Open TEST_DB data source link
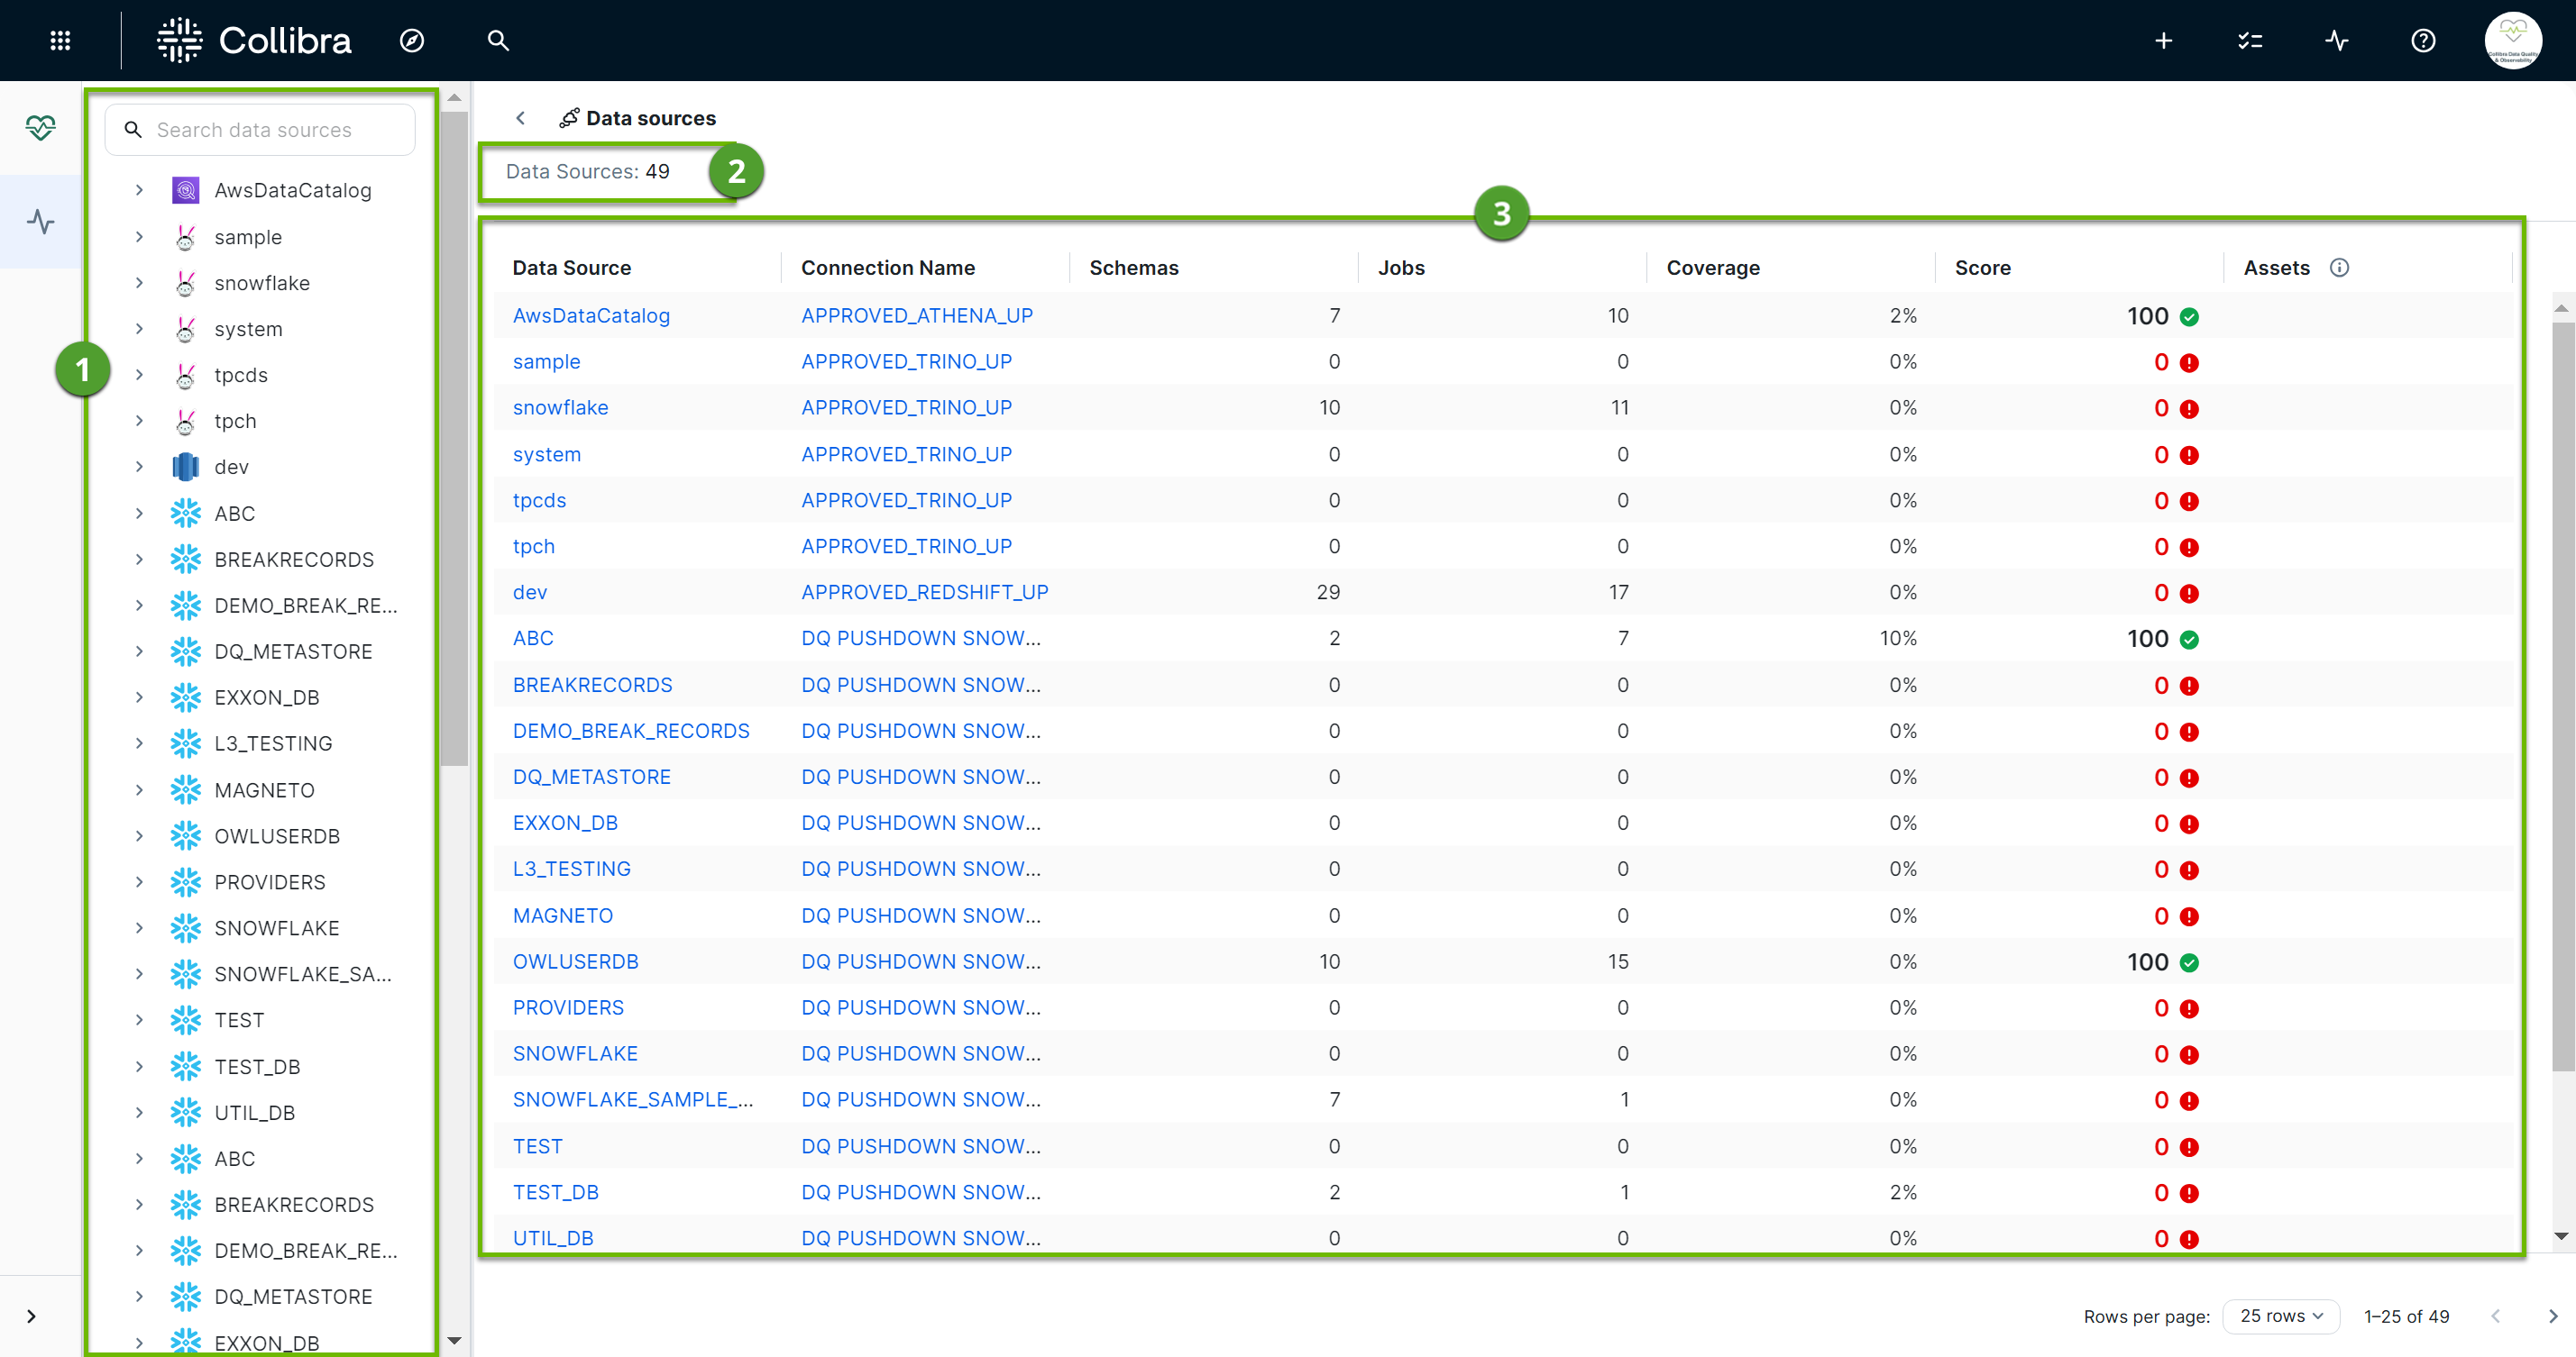2576x1357 pixels. (x=556, y=1192)
